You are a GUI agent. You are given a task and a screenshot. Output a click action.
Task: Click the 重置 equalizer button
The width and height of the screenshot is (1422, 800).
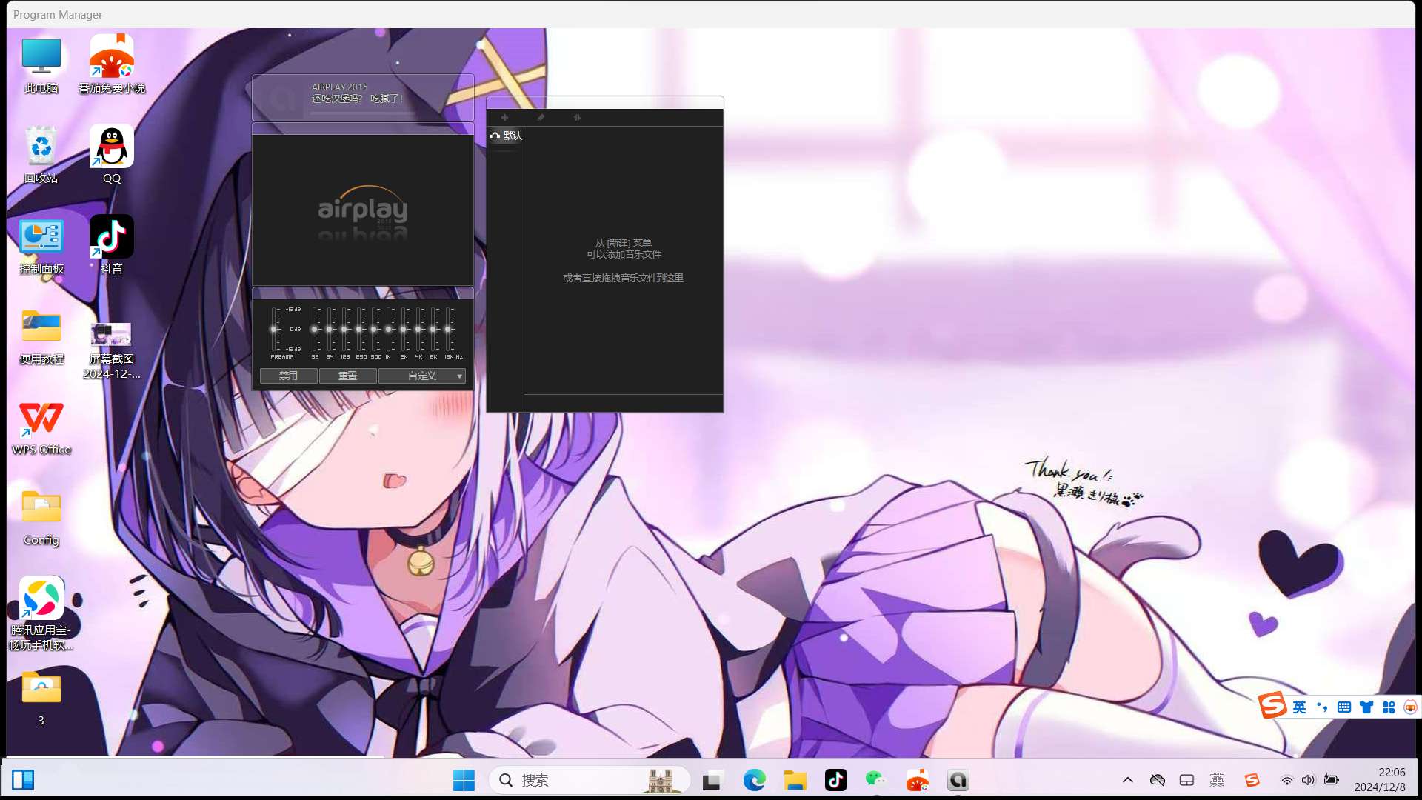tap(347, 376)
